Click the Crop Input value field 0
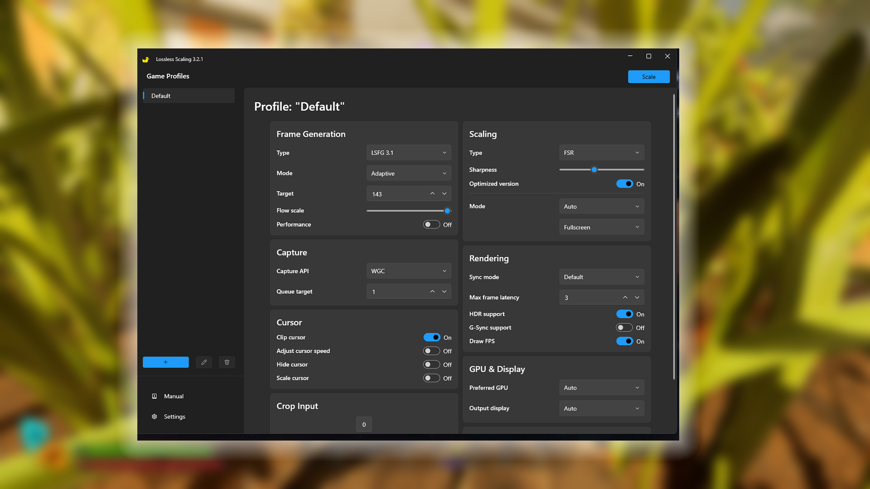The width and height of the screenshot is (870, 489). tap(364, 425)
